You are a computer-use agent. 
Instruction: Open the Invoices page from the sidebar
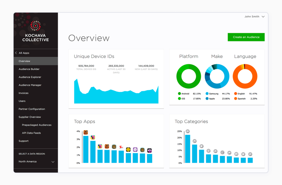point(24,93)
